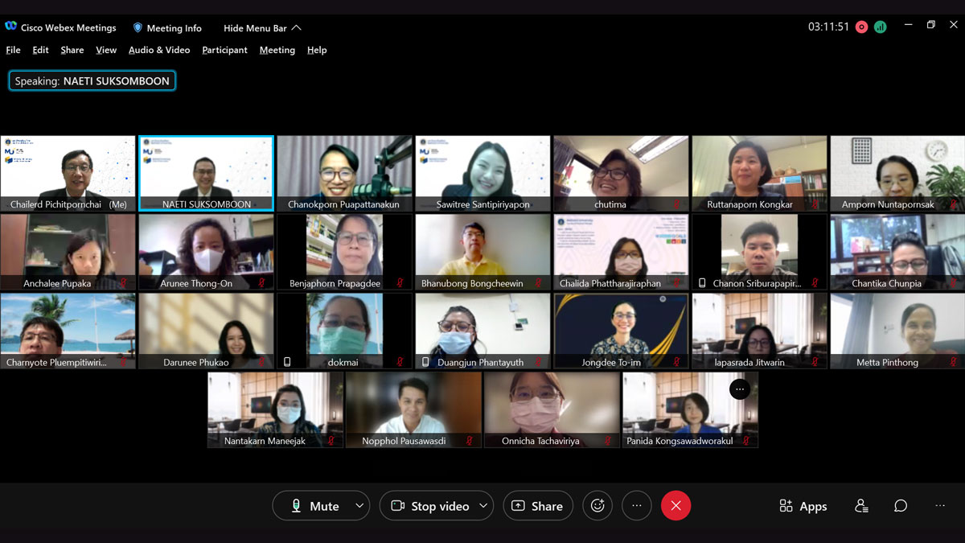The height and width of the screenshot is (543, 965).
Task: Open the chat bubble icon
Action: tap(901, 506)
